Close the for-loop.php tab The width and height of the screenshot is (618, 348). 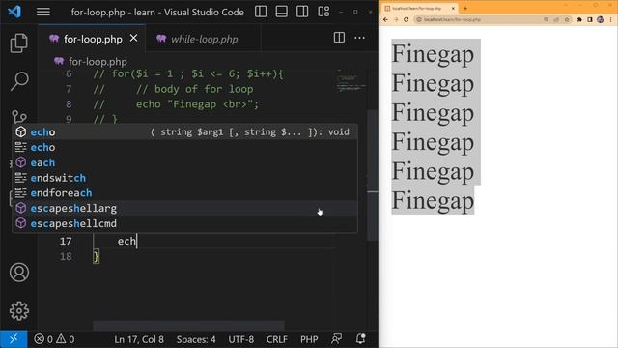(x=134, y=39)
